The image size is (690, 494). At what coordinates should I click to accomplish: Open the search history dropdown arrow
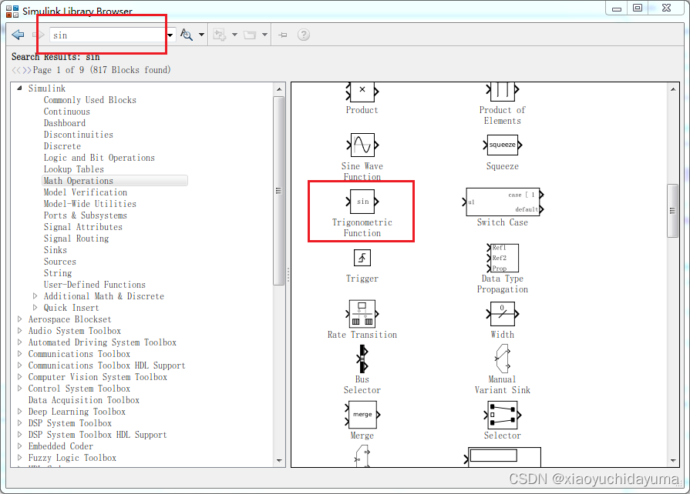tap(170, 35)
